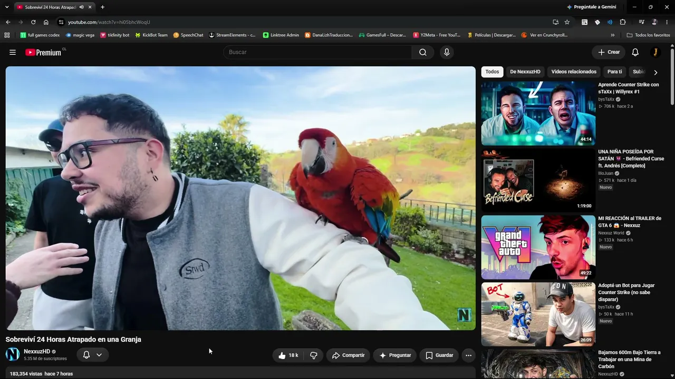
Task: Select the Videos relacionados filter chip
Action: (x=574, y=72)
